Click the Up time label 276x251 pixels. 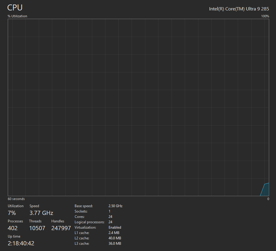[x=14, y=236]
